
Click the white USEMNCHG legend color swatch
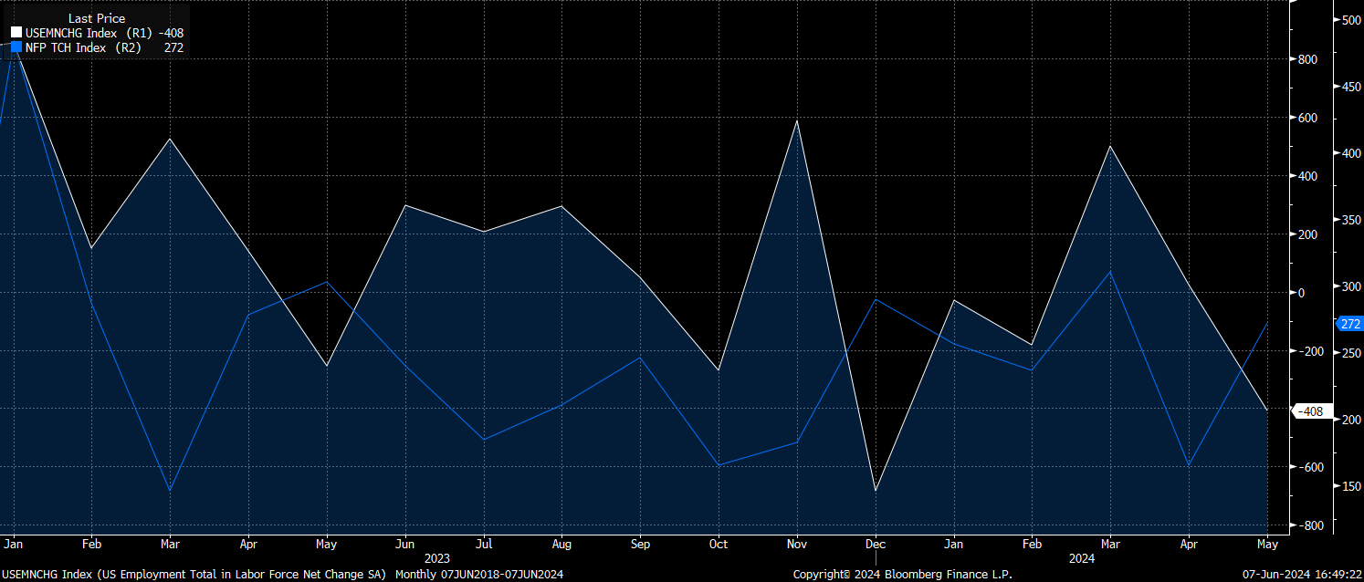pos(16,33)
